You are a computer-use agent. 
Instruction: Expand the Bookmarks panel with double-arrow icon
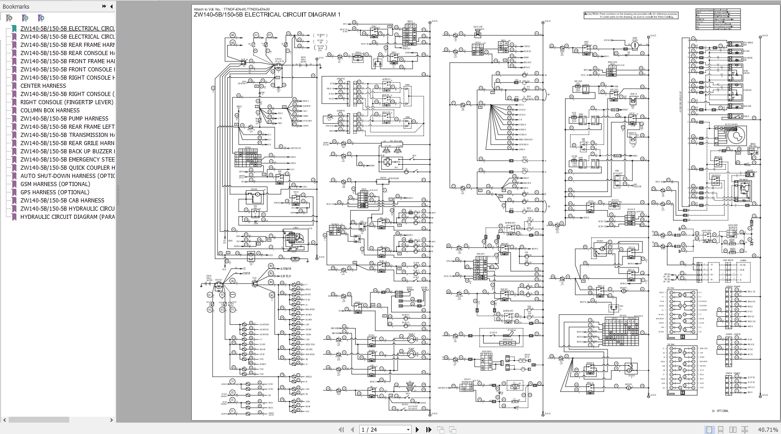point(104,6)
